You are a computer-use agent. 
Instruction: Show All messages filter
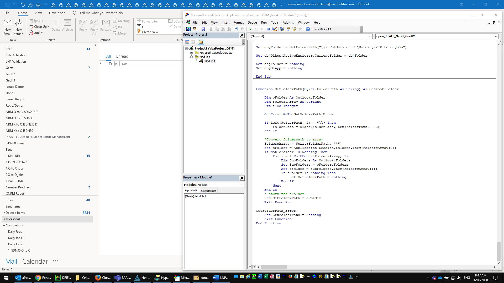pyautogui.click(x=108, y=56)
